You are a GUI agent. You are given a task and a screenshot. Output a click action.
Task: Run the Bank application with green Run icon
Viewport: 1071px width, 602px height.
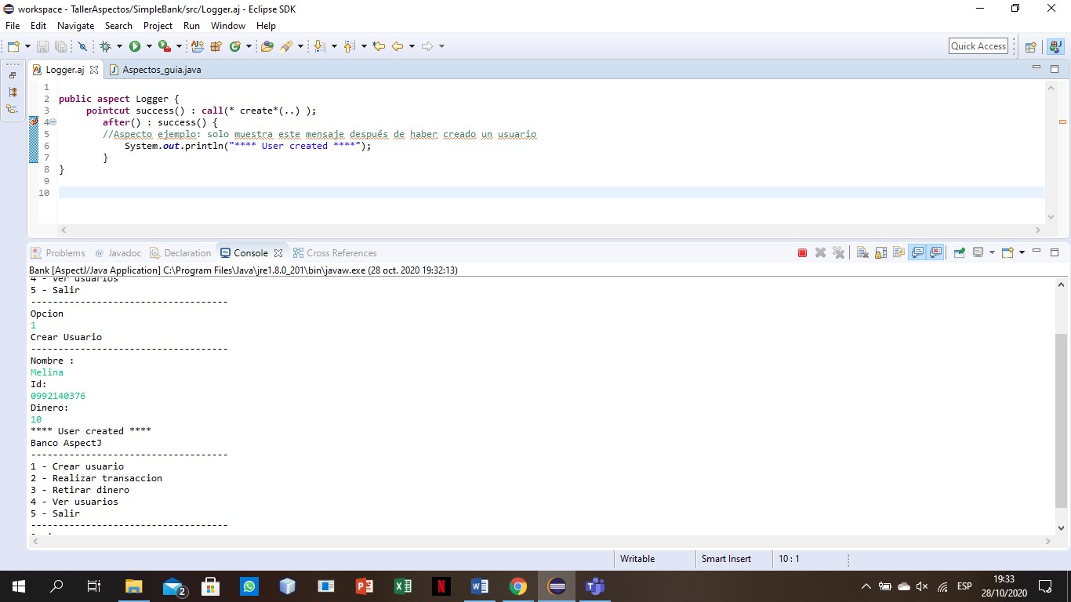[135, 46]
